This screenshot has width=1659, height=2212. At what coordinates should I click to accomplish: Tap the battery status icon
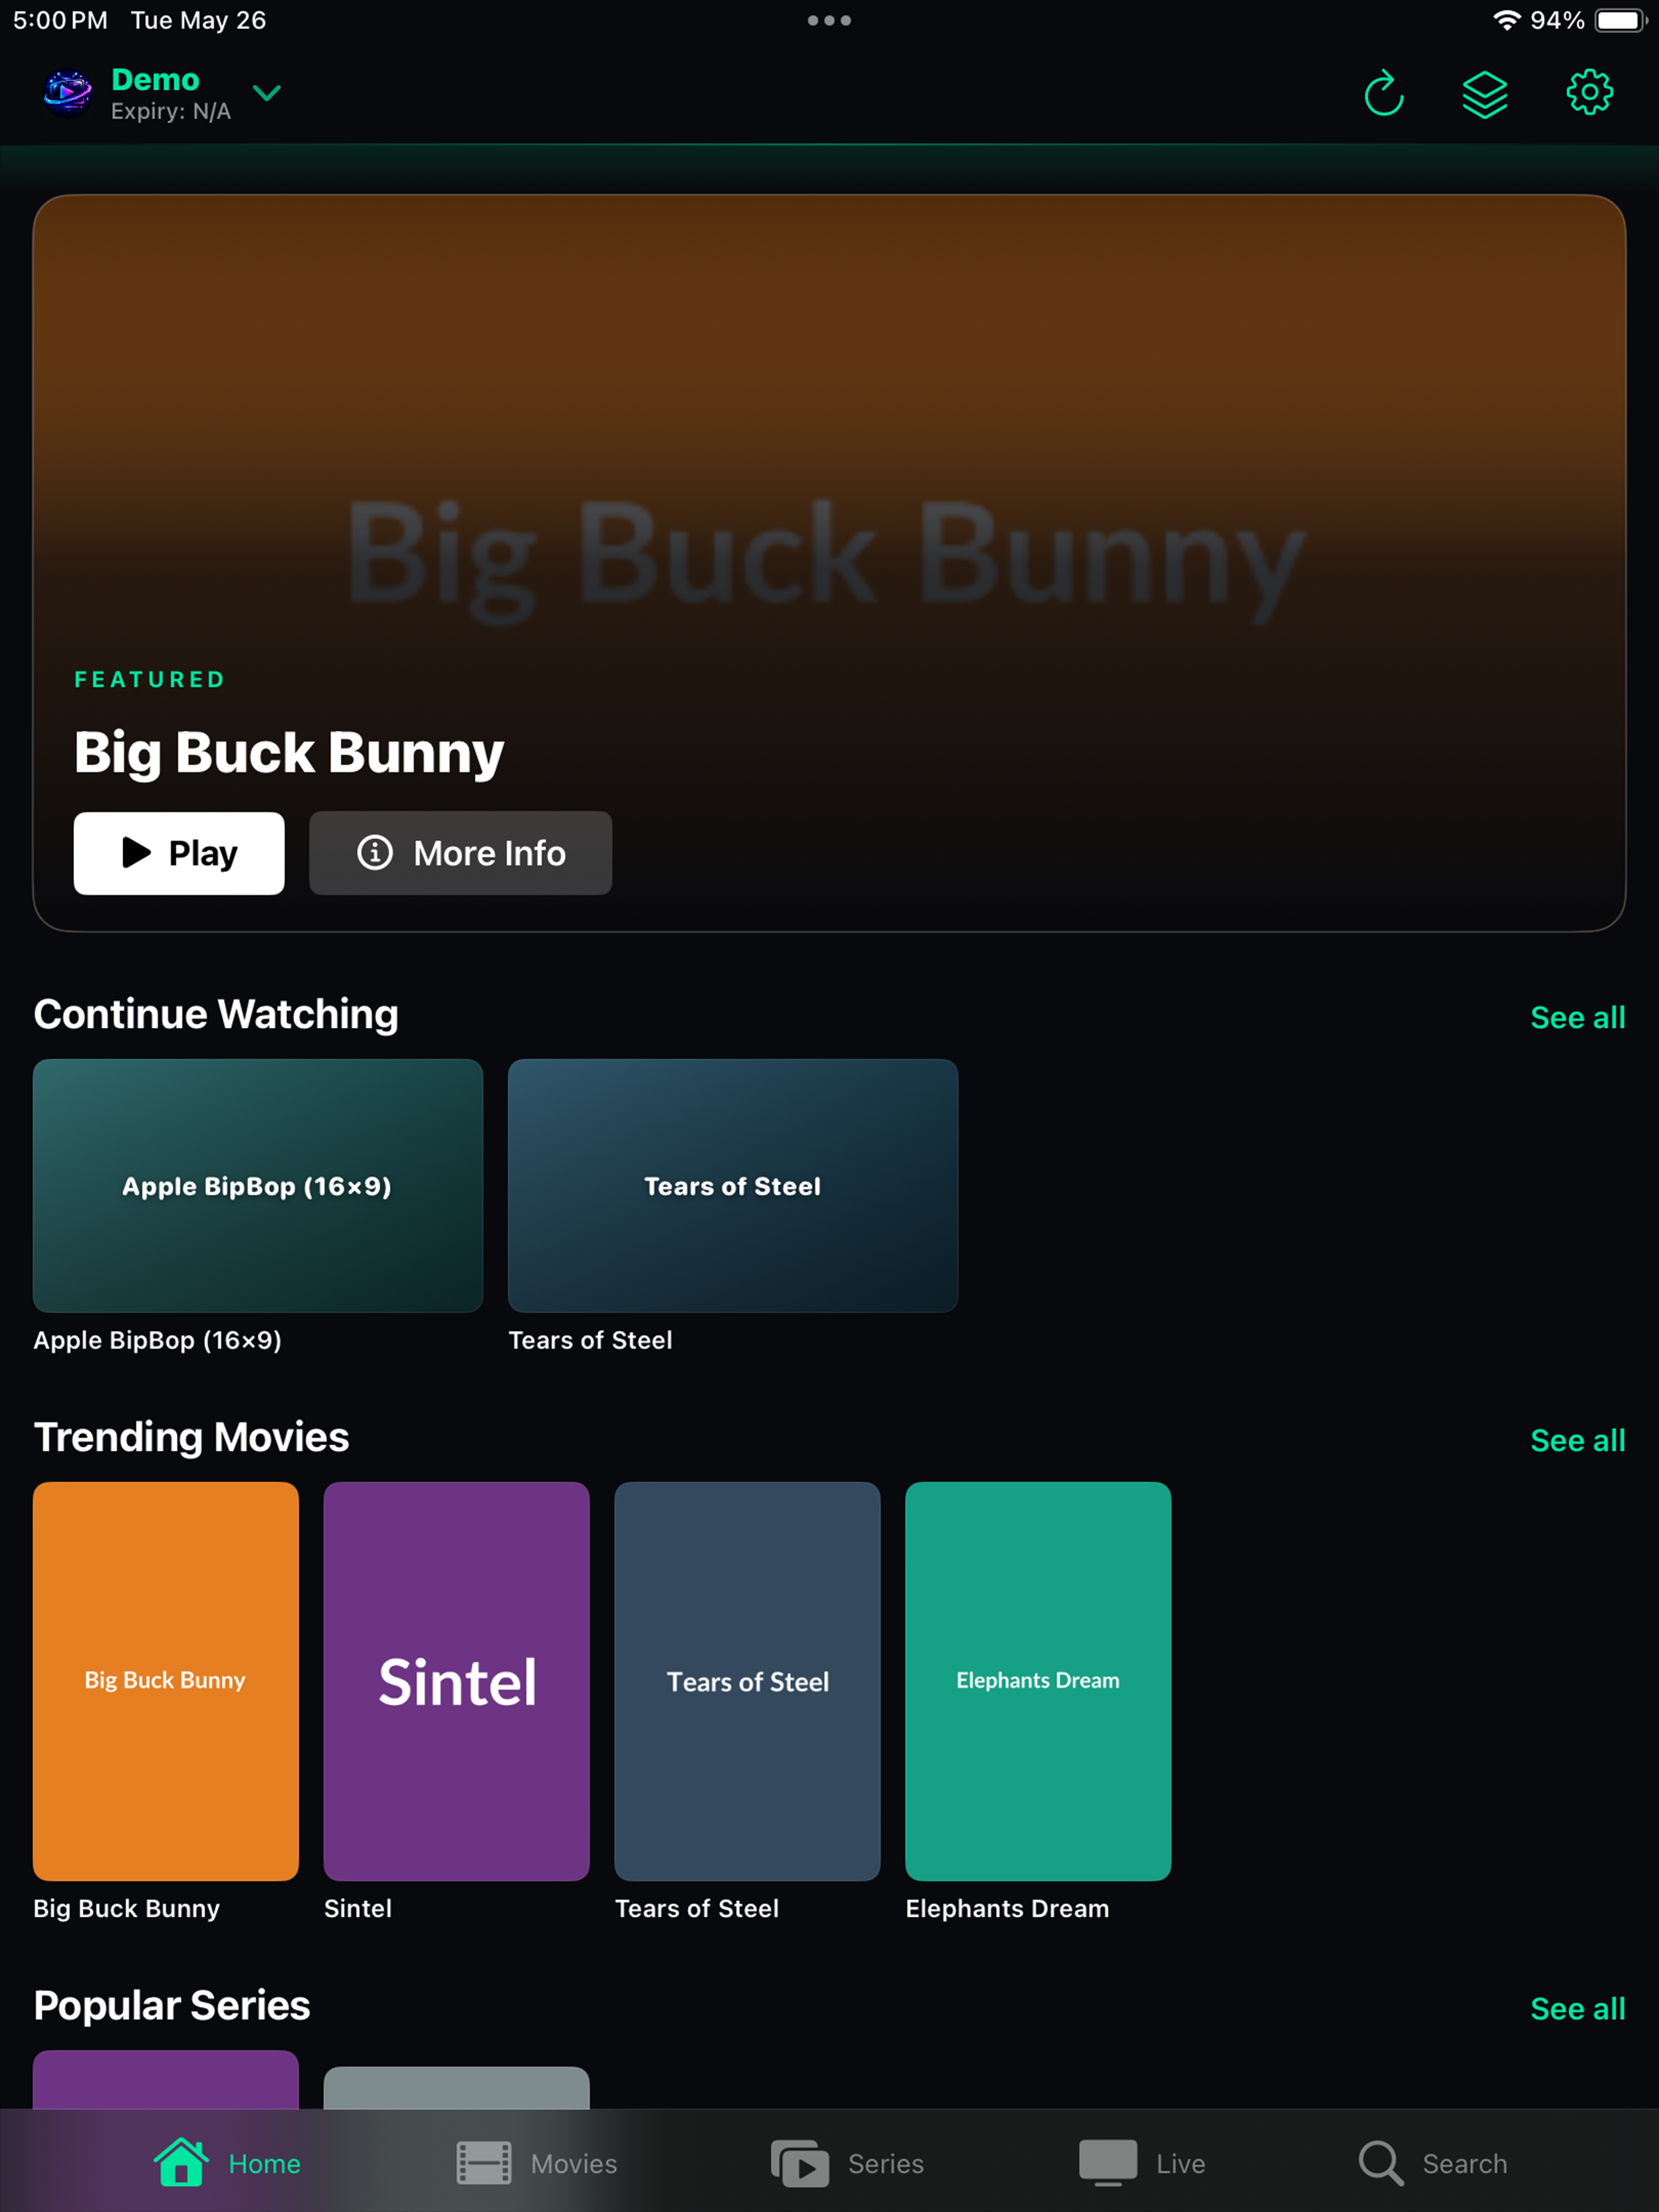click(1621, 20)
